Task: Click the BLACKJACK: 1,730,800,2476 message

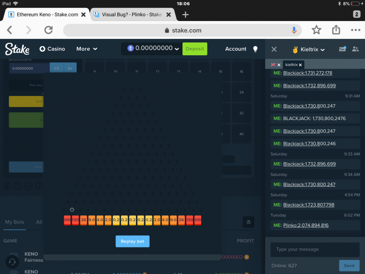Action: pyautogui.click(x=315, y=119)
